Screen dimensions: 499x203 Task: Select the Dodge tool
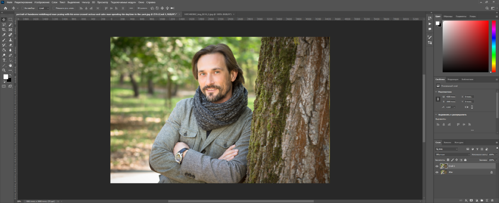(x=4, y=55)
